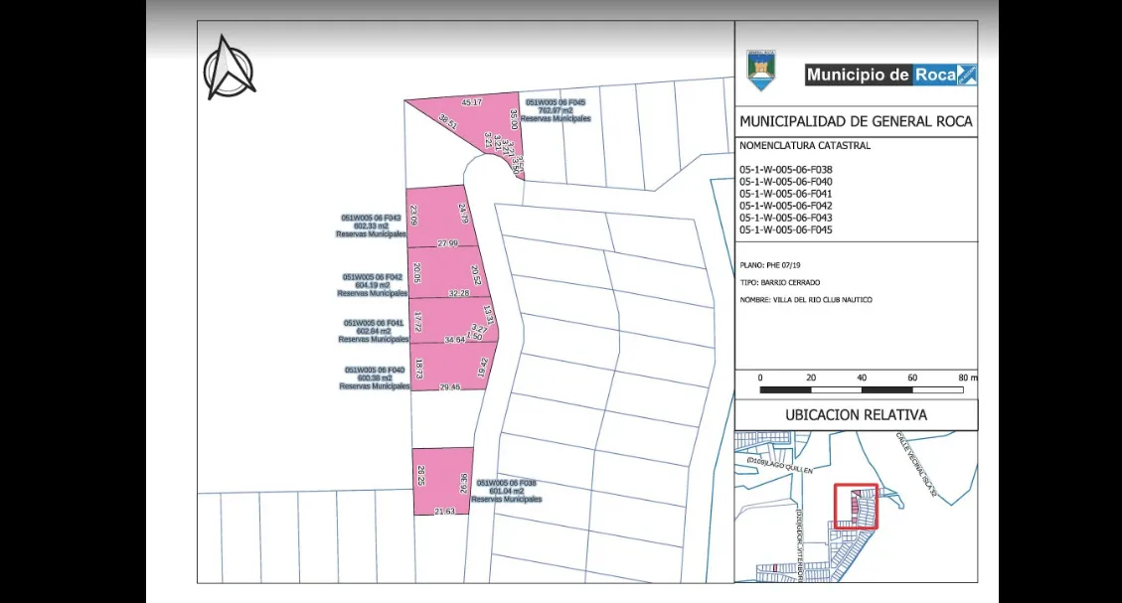Click the pink parcel labeled F042

445,273
